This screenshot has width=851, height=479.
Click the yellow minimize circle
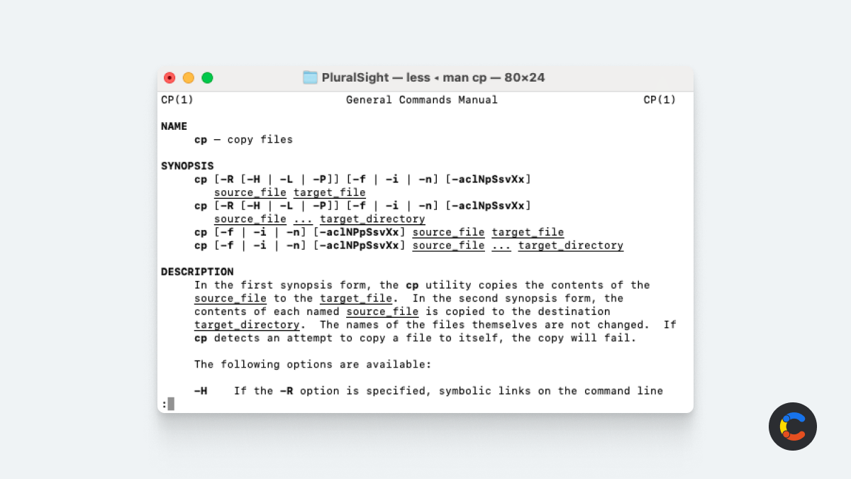click(x=188, y=77)
